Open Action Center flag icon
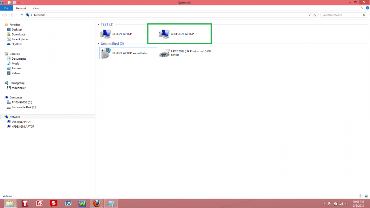370x208 pixels. (330, 203)
